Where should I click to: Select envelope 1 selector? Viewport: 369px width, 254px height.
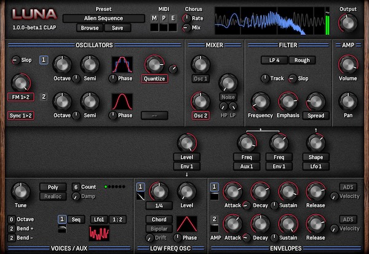(x=214, y=187)
